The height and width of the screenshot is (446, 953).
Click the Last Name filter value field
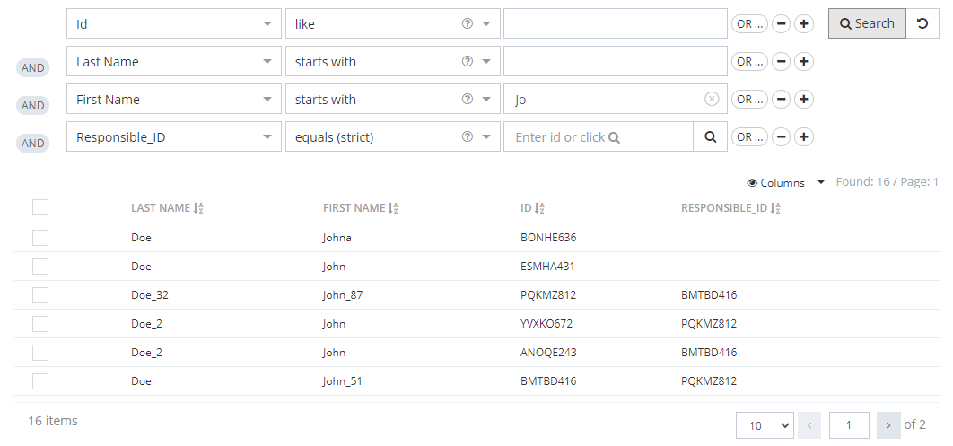(x=615, y=62)
